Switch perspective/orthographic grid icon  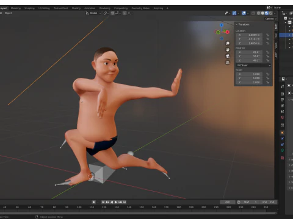click(228, 63)
